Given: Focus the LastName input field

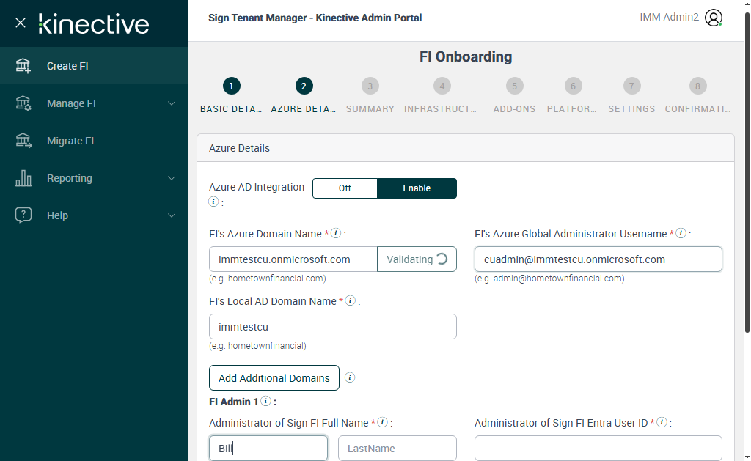Looking at the screenshot, I should pyautogui.click(x=398, y=448).
